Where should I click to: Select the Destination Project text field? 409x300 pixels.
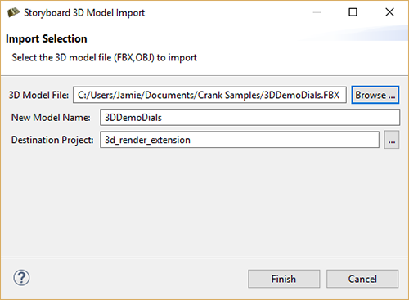point(240,140)
